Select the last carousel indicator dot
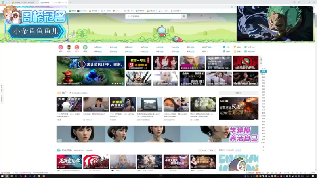Viewport: 317px width, 178px height. tap(122, 83)
